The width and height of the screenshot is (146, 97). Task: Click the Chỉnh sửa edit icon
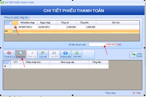32,53
